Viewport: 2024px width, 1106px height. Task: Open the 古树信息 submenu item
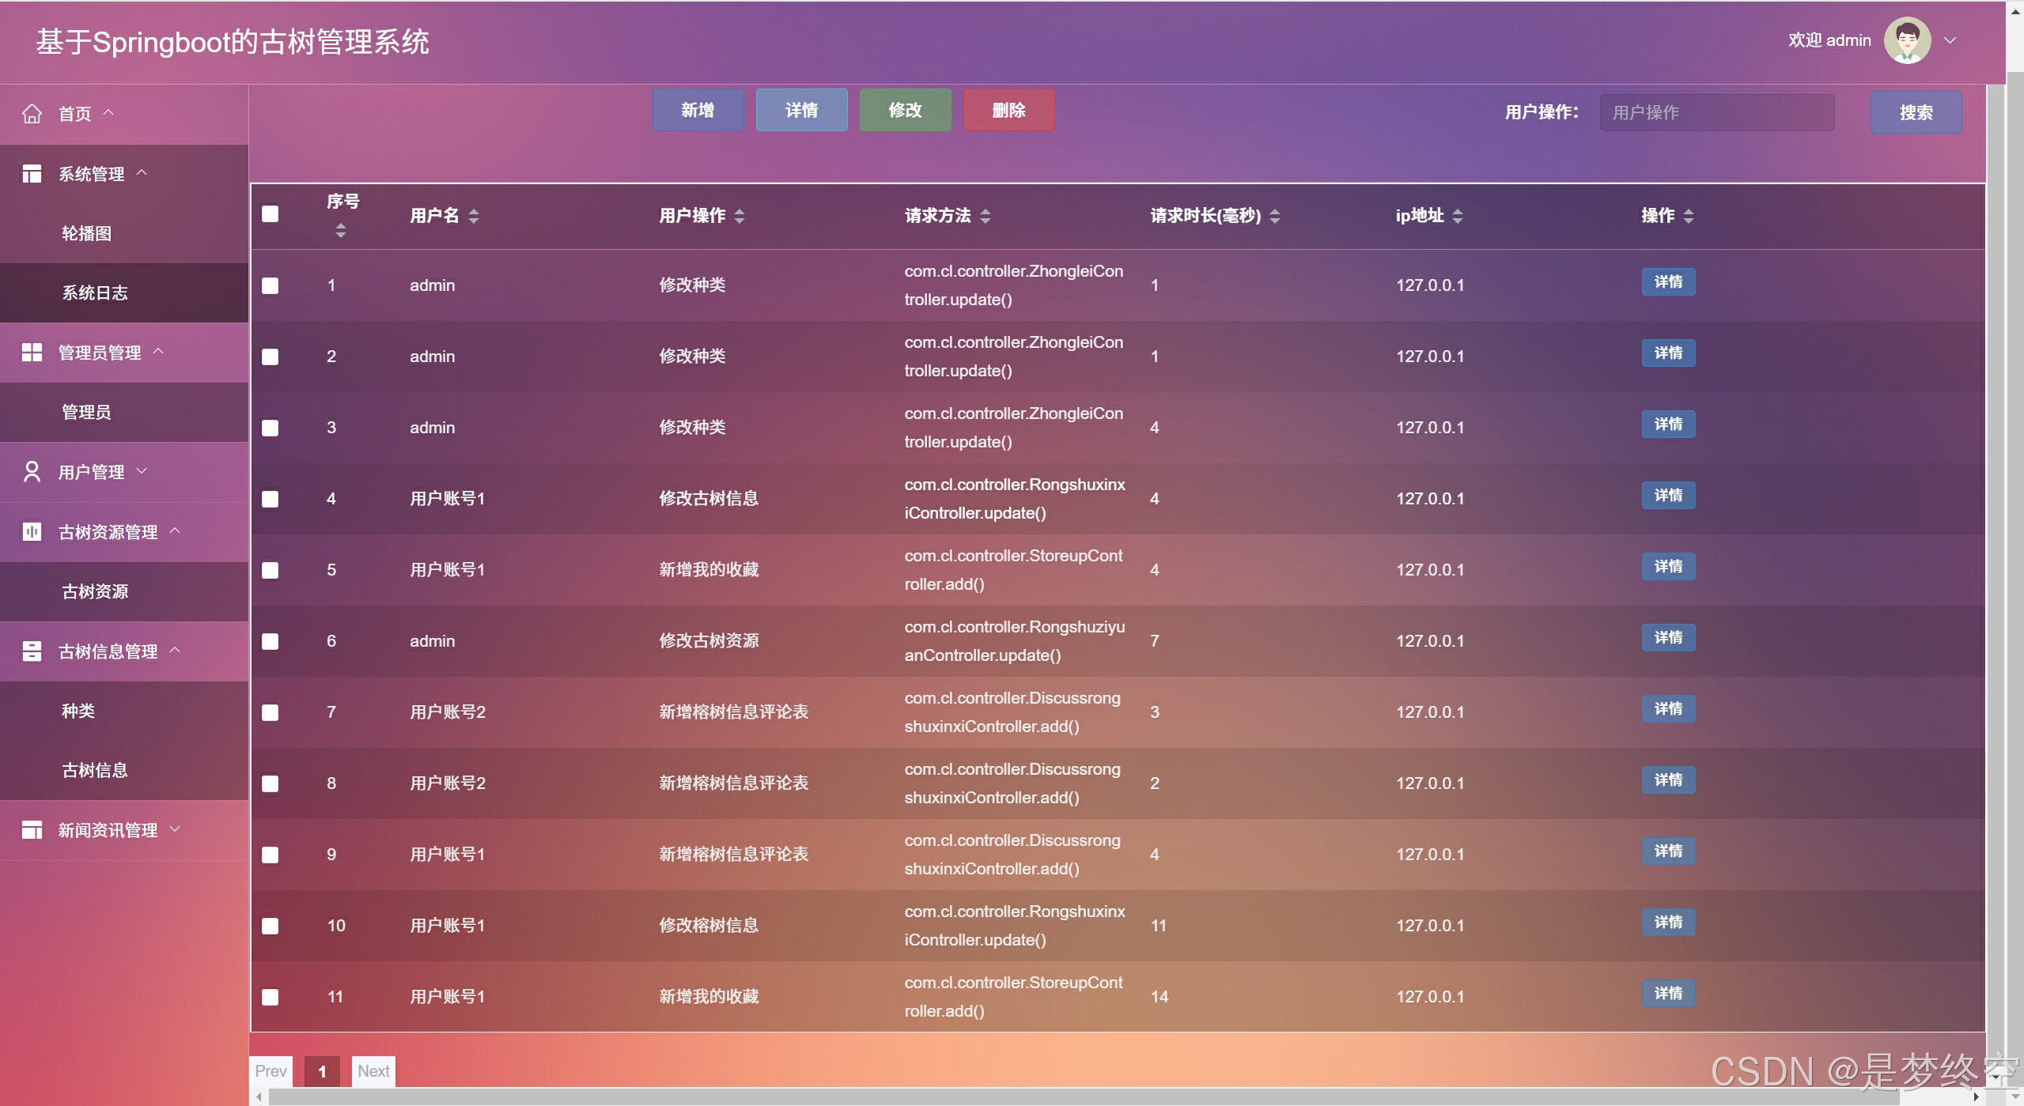coord(124,771)
